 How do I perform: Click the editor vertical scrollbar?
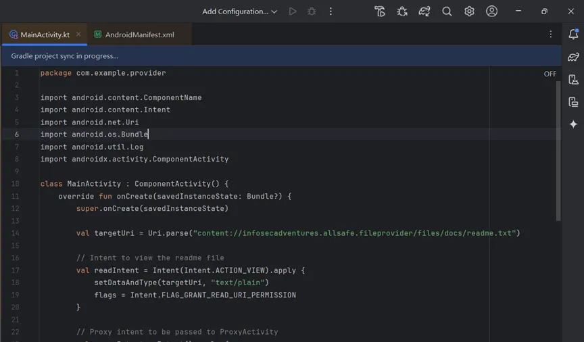(x=558, y=149)
